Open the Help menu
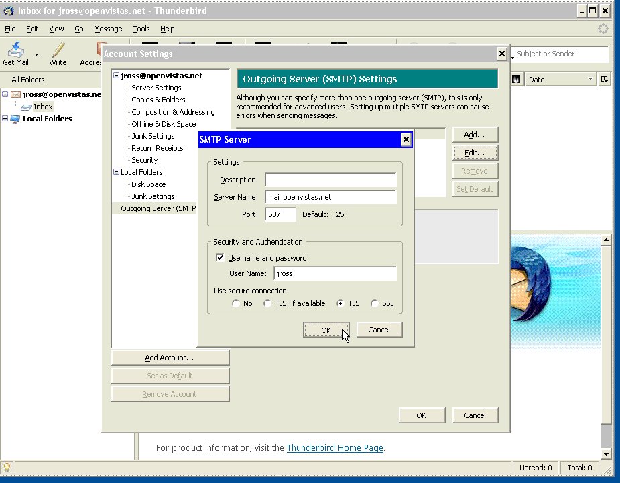The image size is (620, 483). tap(168, 29)
